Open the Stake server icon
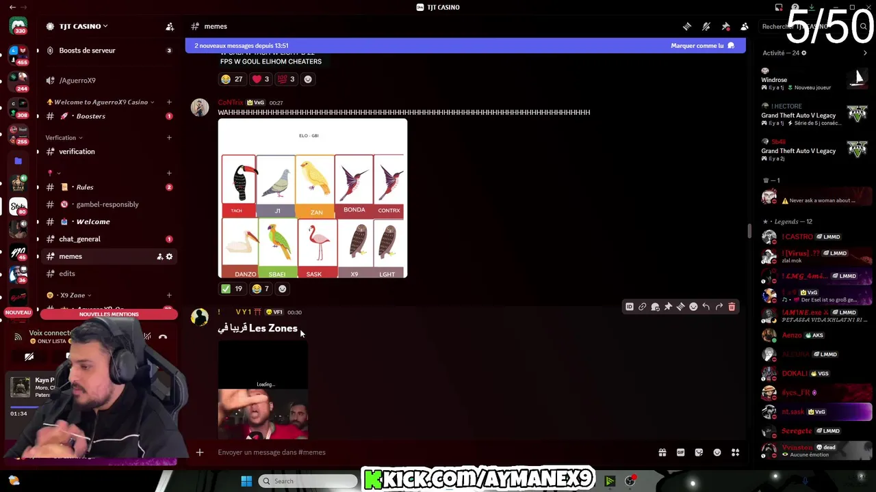876x492 pixels. 18,206
